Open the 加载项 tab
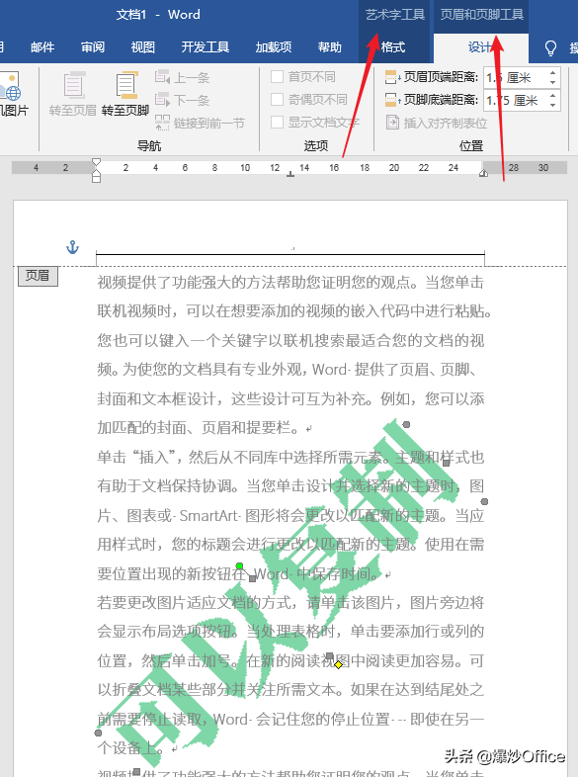The height and width of the screenshot is (777, 578). tap(274, 47)
